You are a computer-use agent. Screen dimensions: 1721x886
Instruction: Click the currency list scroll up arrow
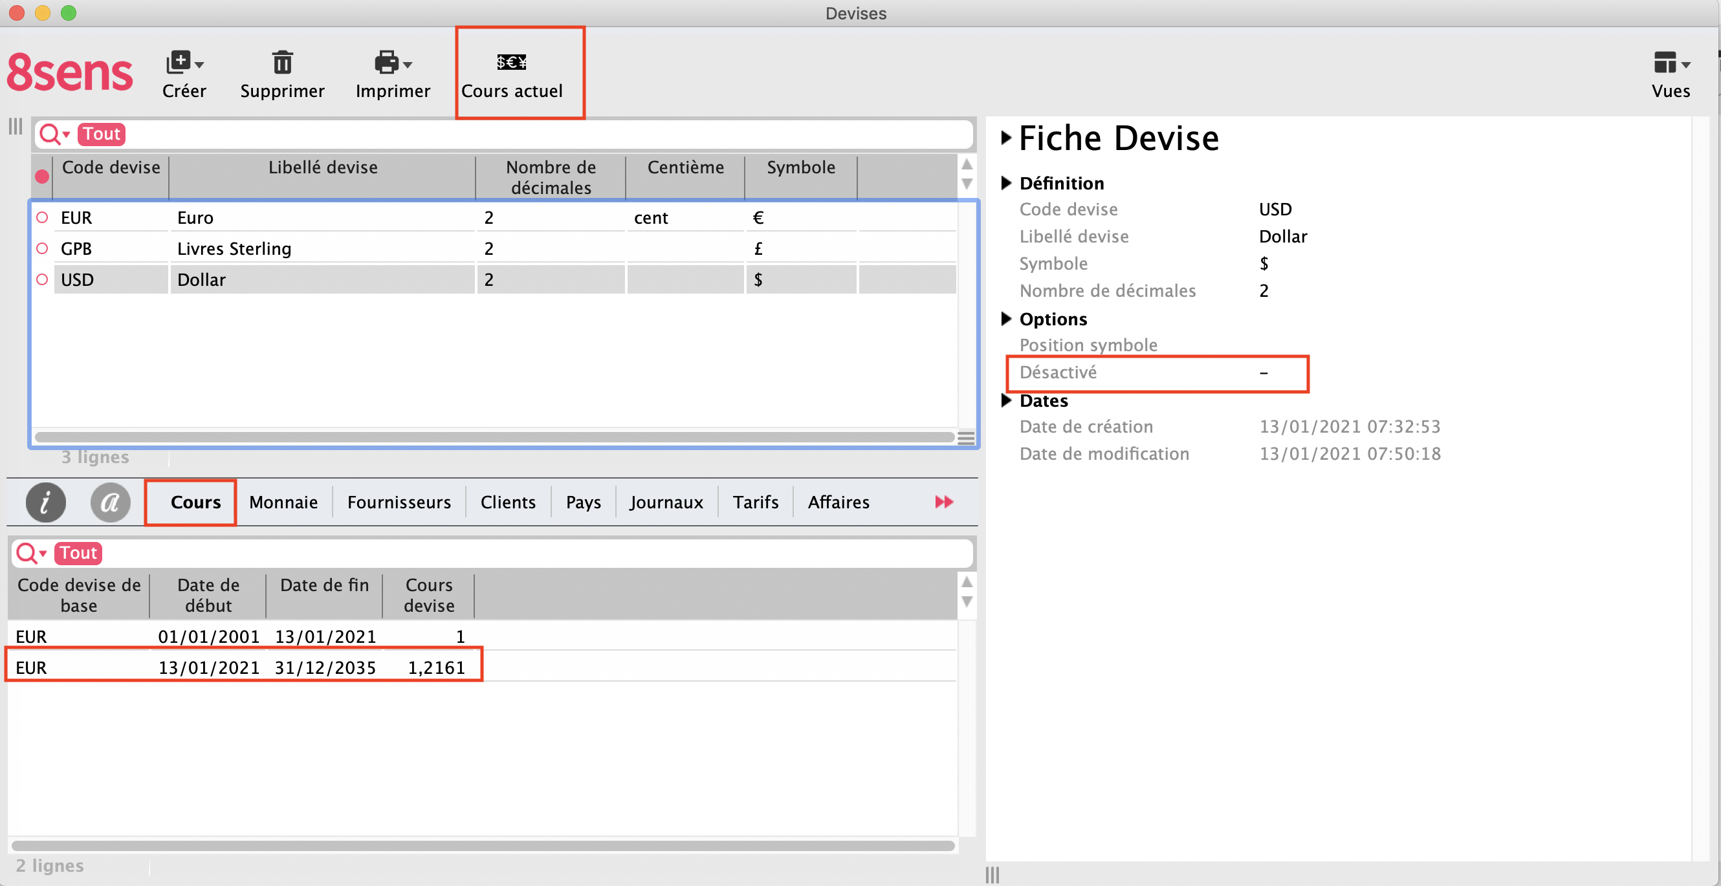click(967, 165)
